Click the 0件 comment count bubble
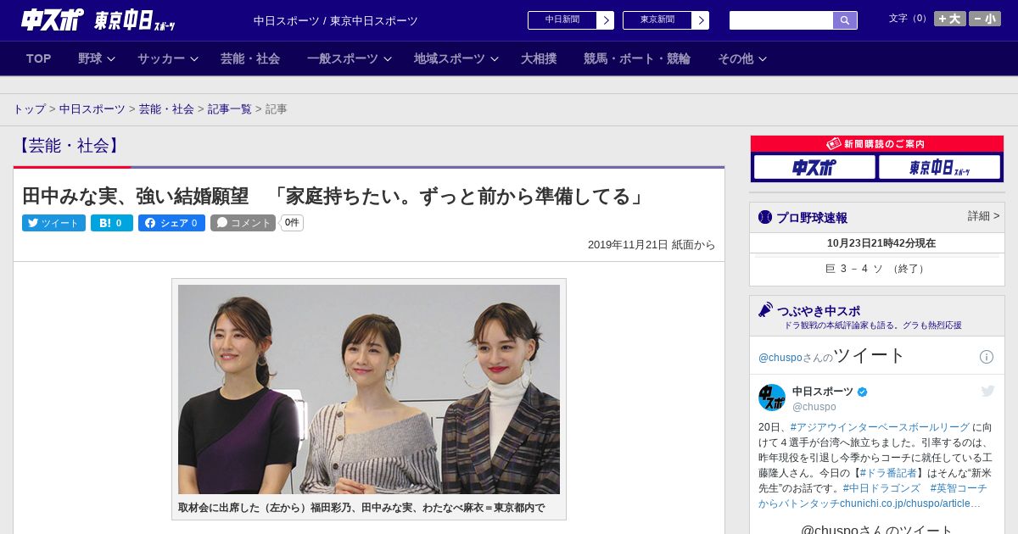The image size is (1018, 534). [x=292, y=223]
